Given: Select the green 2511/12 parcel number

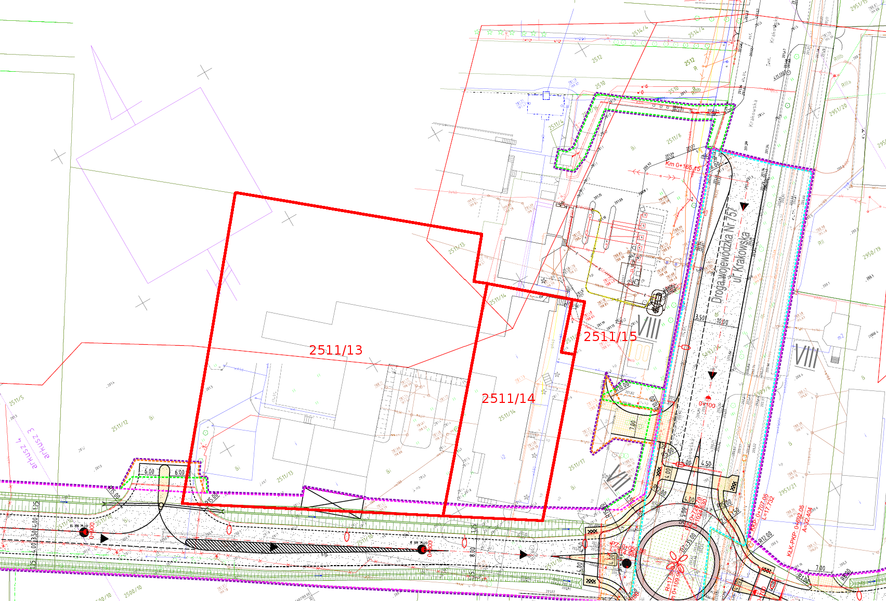Looking at the screenshot, I should tap(120, 426).
